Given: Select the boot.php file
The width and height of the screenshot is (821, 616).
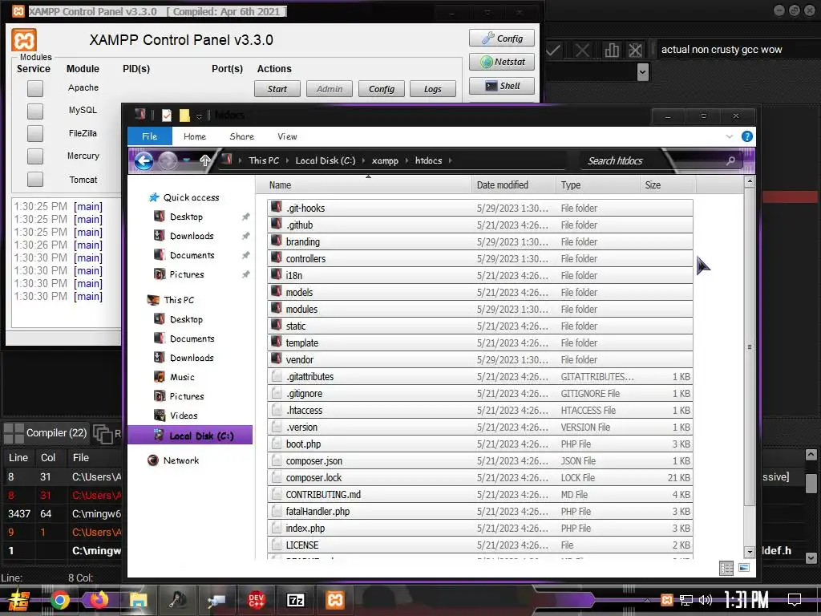Looking at the screenshot, I should (x=480, y=444).
